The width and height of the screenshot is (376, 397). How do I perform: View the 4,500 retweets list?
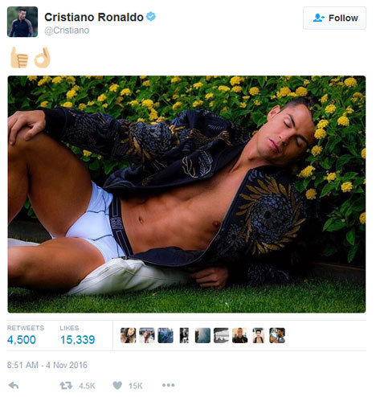22,340
